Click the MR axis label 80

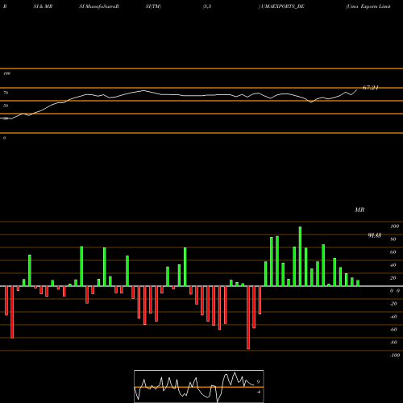[393, 239]
